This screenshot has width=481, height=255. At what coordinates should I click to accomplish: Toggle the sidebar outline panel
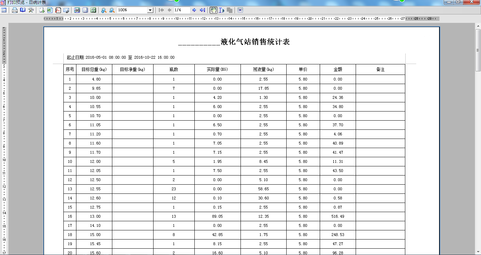click(4, 10)
